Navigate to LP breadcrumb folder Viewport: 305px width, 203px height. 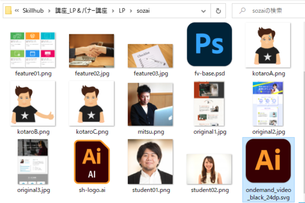[122, 11]
